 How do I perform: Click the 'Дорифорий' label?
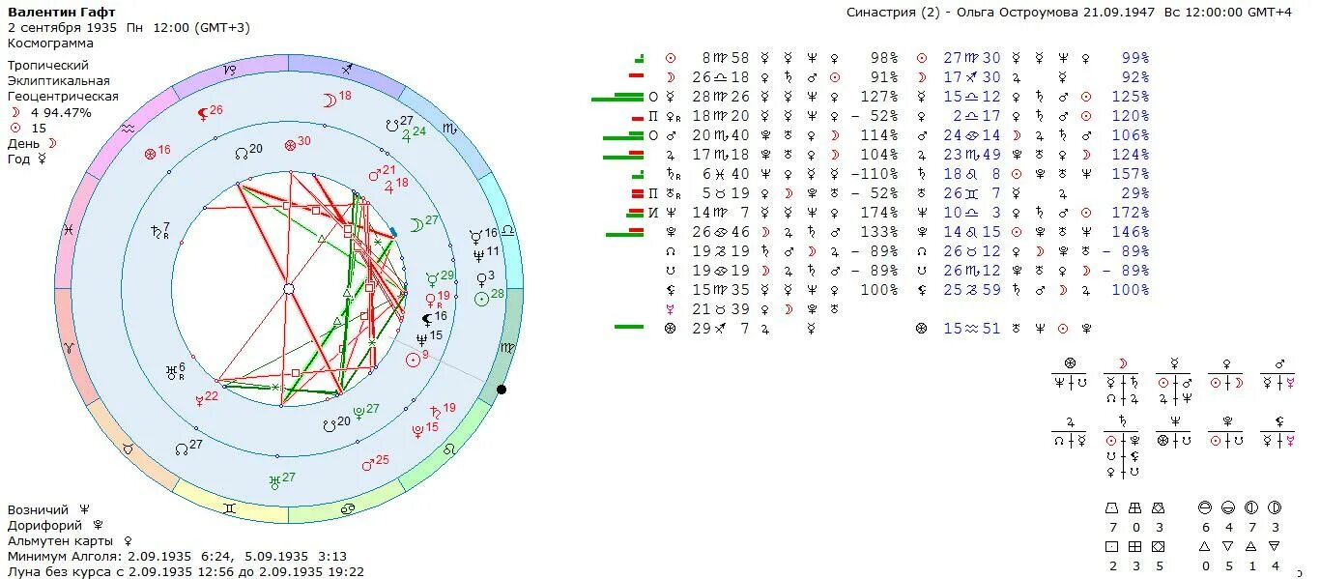pyautogui.click(x=43, y=525)
